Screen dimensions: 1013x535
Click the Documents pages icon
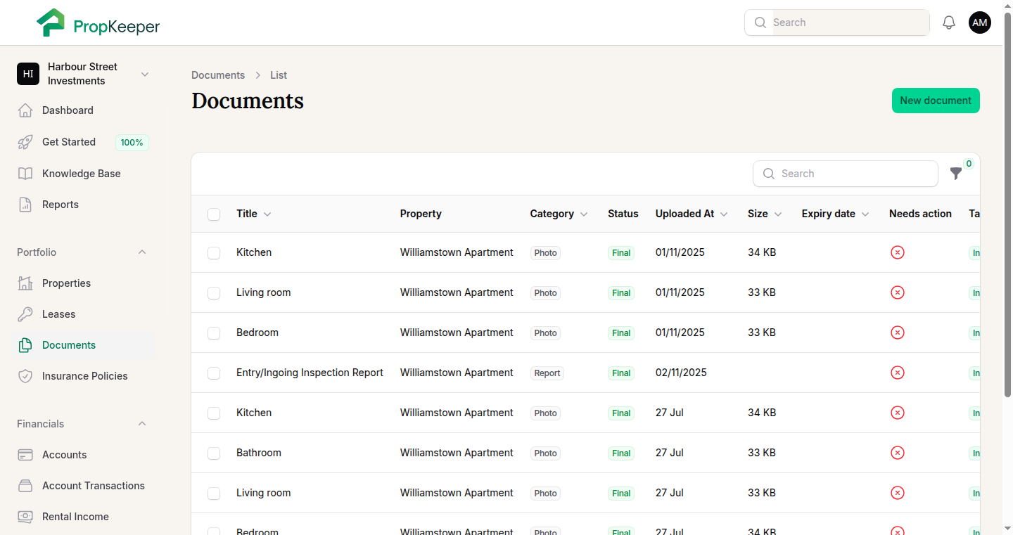(25, 345)
